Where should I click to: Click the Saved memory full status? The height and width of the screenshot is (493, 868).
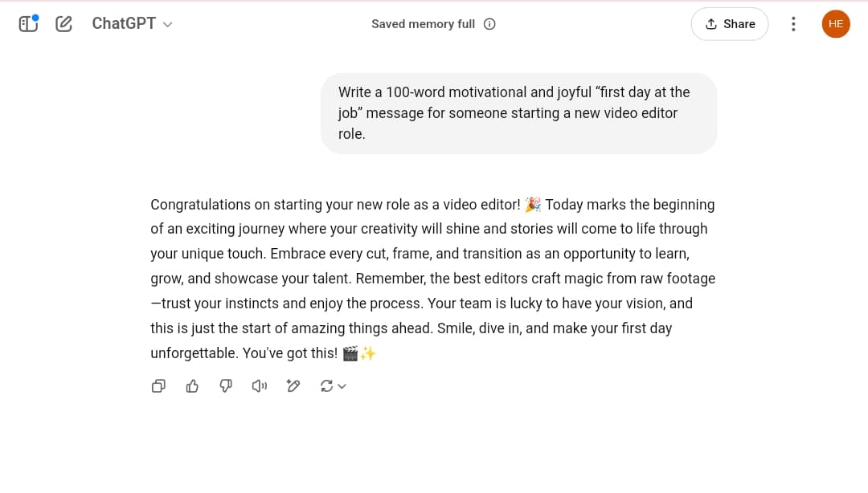pyautogui.click(x=424, y=24)
